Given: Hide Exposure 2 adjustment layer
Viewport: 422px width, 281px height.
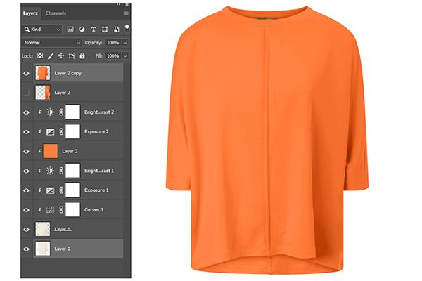Looking at the screenshot, I should pyautogui.click(x=27, y=132).
